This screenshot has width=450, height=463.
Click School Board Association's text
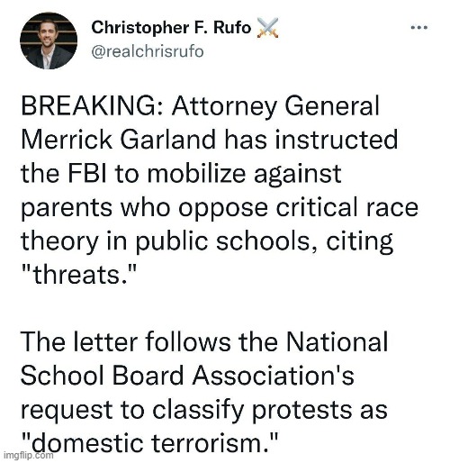pyautogui.click(x=187, y=376)
